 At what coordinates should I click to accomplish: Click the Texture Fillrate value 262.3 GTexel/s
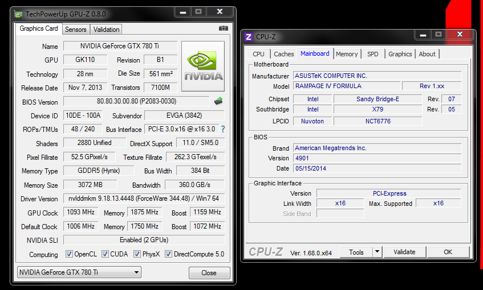coord(195,157)
